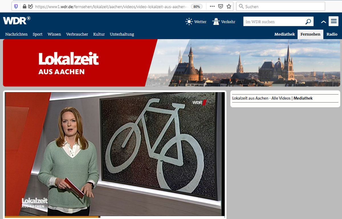Click the motorway traffic icon
The width and height of the screenshot is (342, 219).
pos(216,21)
